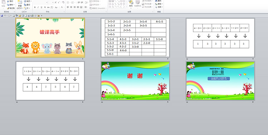Align text center in paragraph group

click(x=71, y=7)
